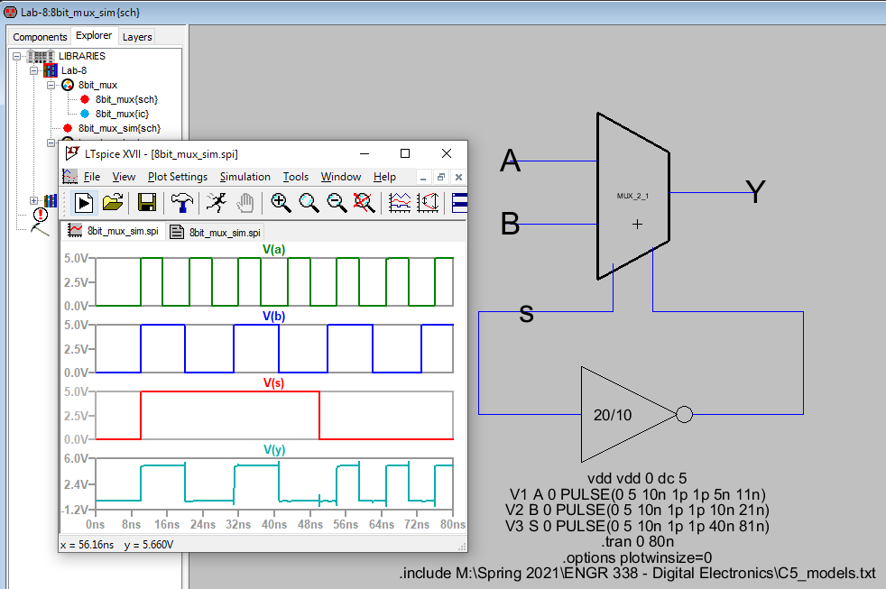Minimize the inner LTspice plot child window
This screenshot has width=886, height=589.
click(x=423, y=178)
